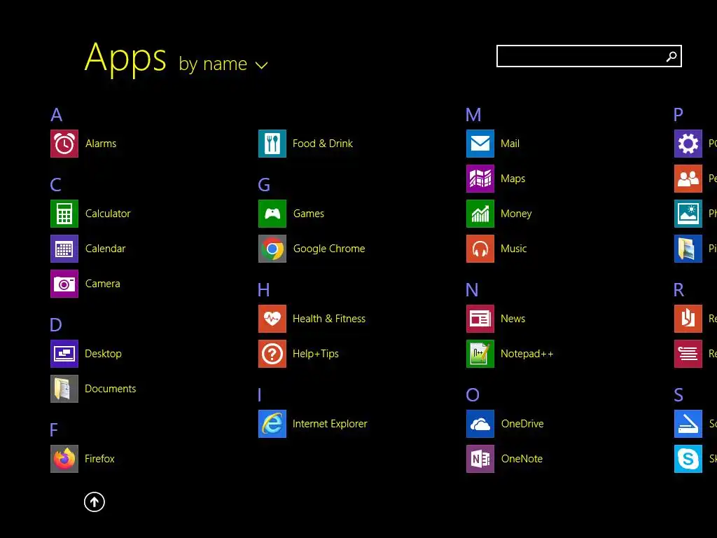The width and height of the screenshot is (717, 538).
Task: Open the Mail envelope icon
Action: pyautogui.click(x=480, y=144)
